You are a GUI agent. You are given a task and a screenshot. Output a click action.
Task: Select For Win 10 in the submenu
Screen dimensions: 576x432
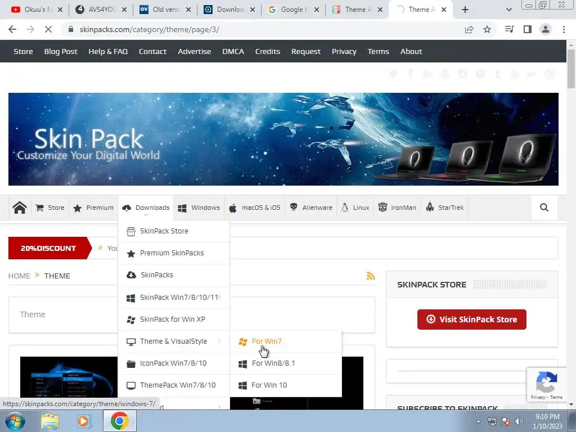click(x=286, y=385)
